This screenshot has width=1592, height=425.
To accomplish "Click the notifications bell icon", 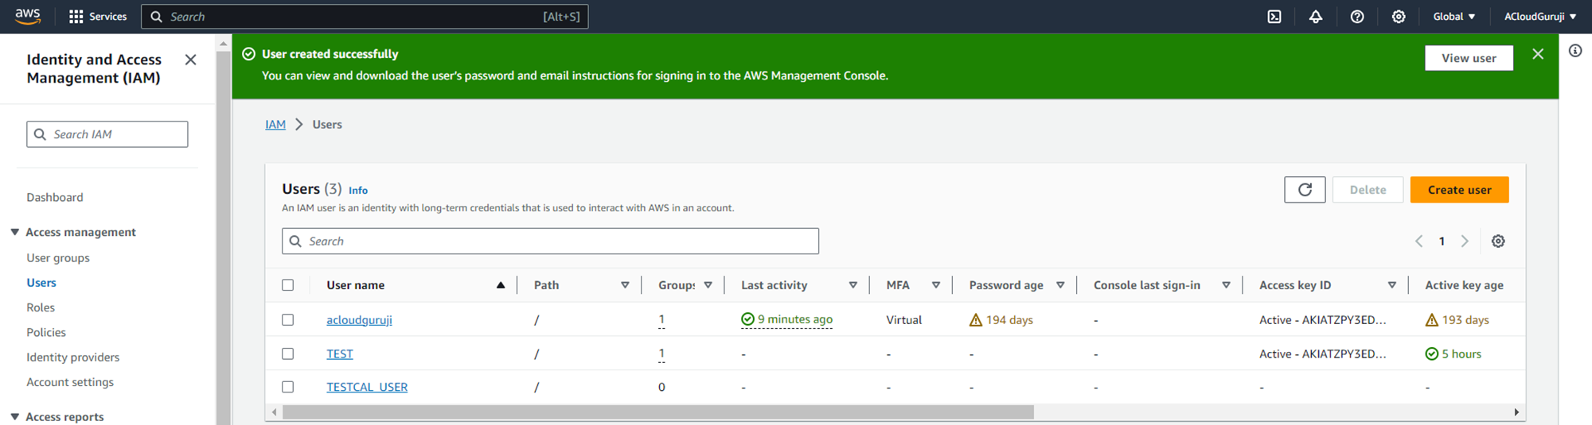I will point(1316,17).
